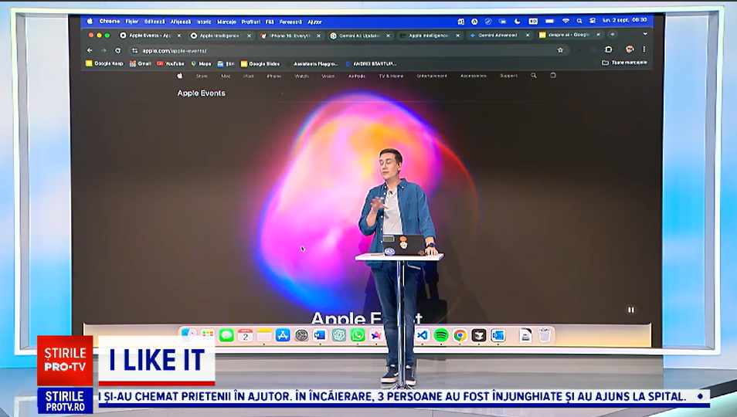The width and height of the screenshot is (737, 417).
Task: Open the Ajutor menu
Action: tap(314, 22)
